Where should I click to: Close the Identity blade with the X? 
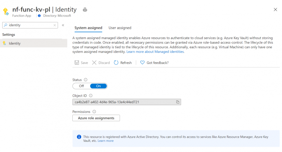point(275,10)
